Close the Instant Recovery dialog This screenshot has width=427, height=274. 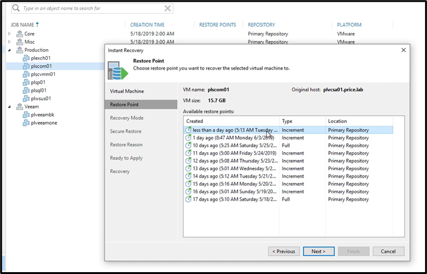coord(403,50)
